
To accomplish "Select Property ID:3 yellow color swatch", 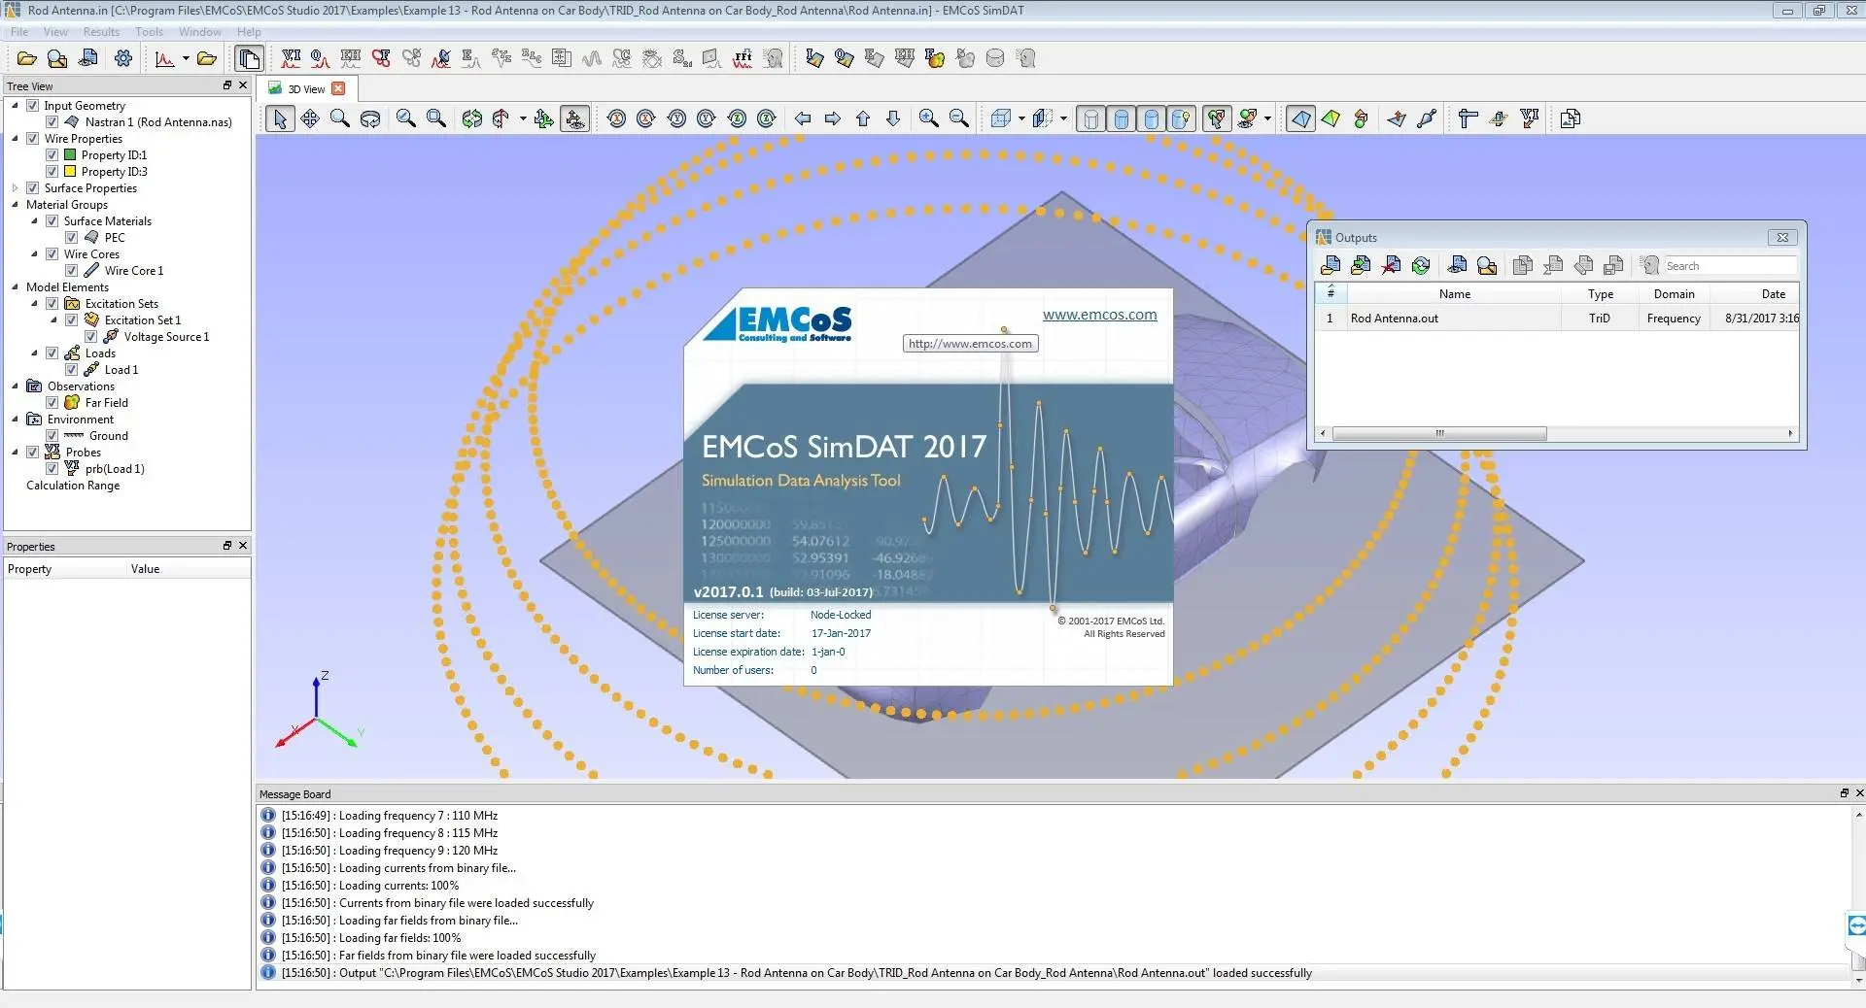I will pos(70,171).
